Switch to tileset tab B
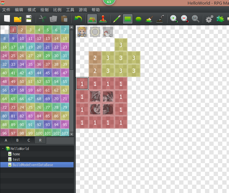Screen dimensions: 229x193 pos(18,140)
